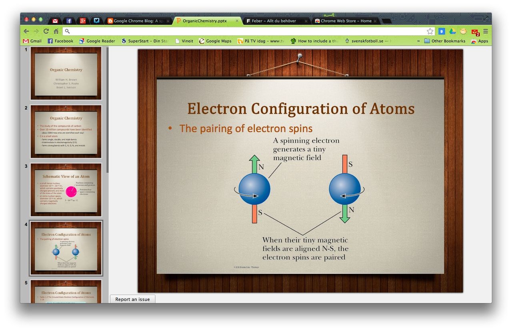Viewport: 512px width, 331px height.
Task: Click the Report an issue button
Action: tap(132, 299)
